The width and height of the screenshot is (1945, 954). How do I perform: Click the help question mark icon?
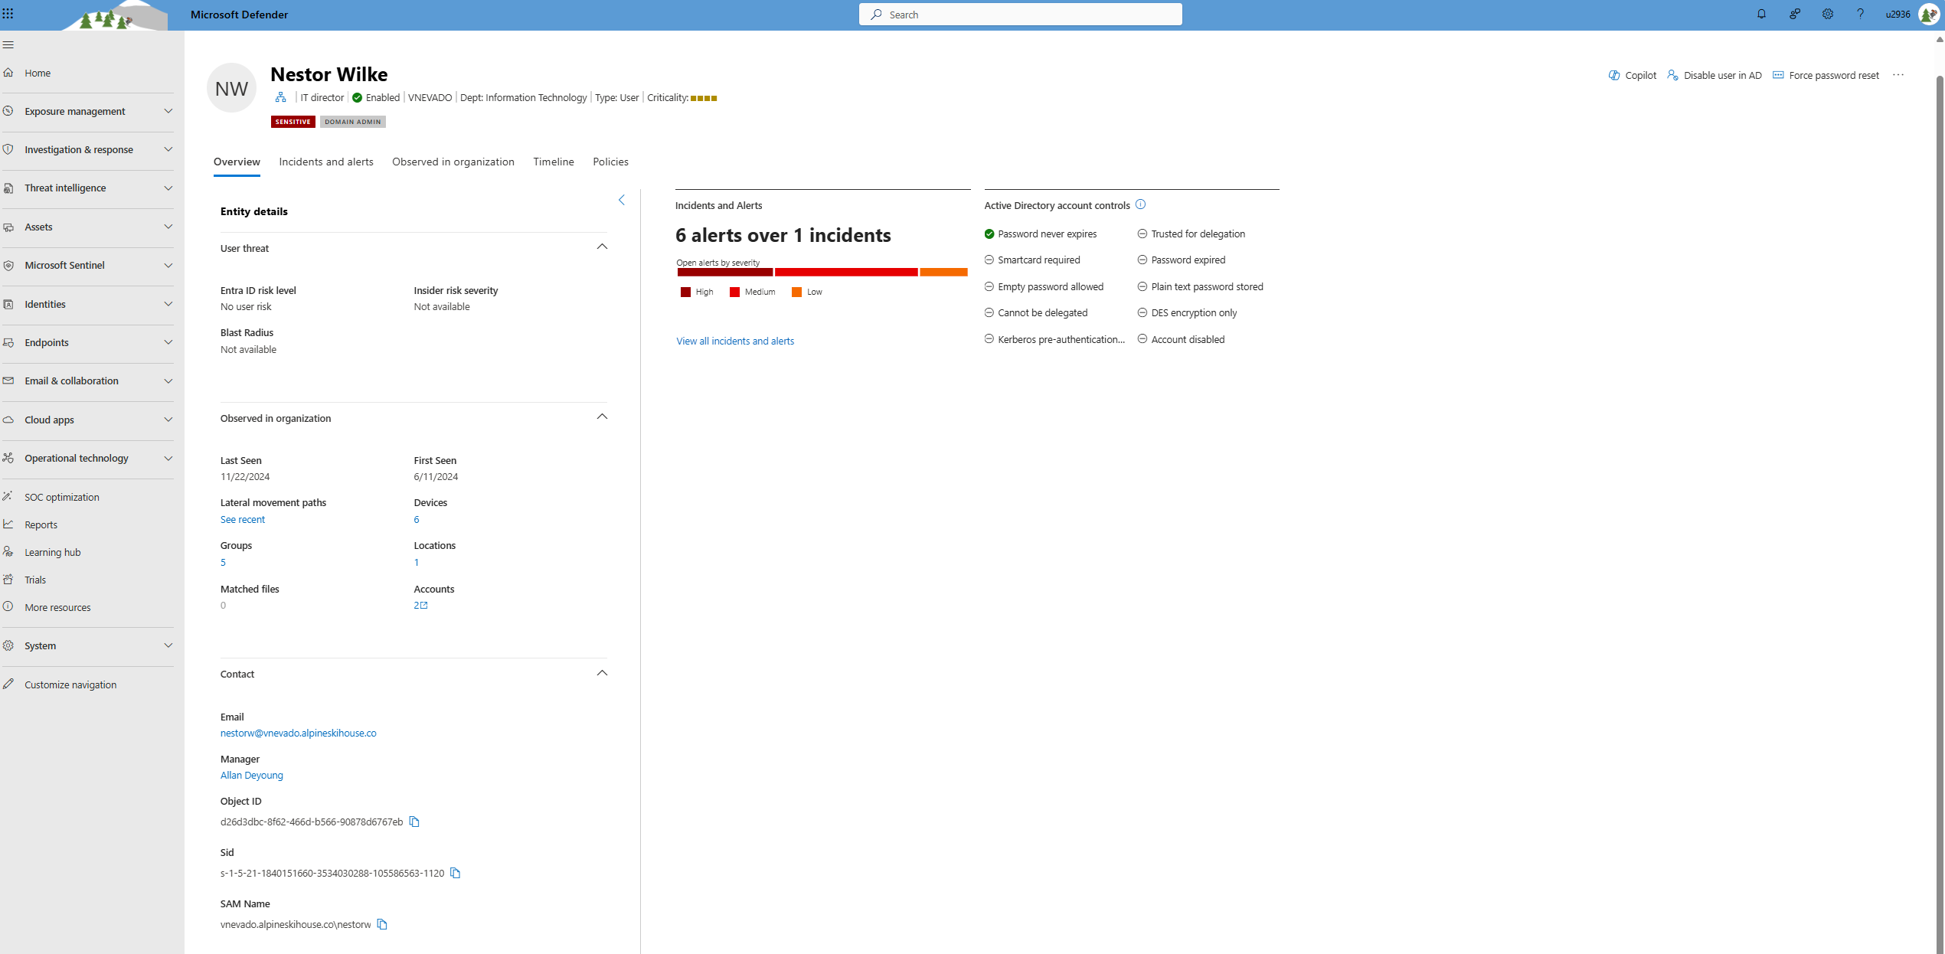coord(1861,14)
